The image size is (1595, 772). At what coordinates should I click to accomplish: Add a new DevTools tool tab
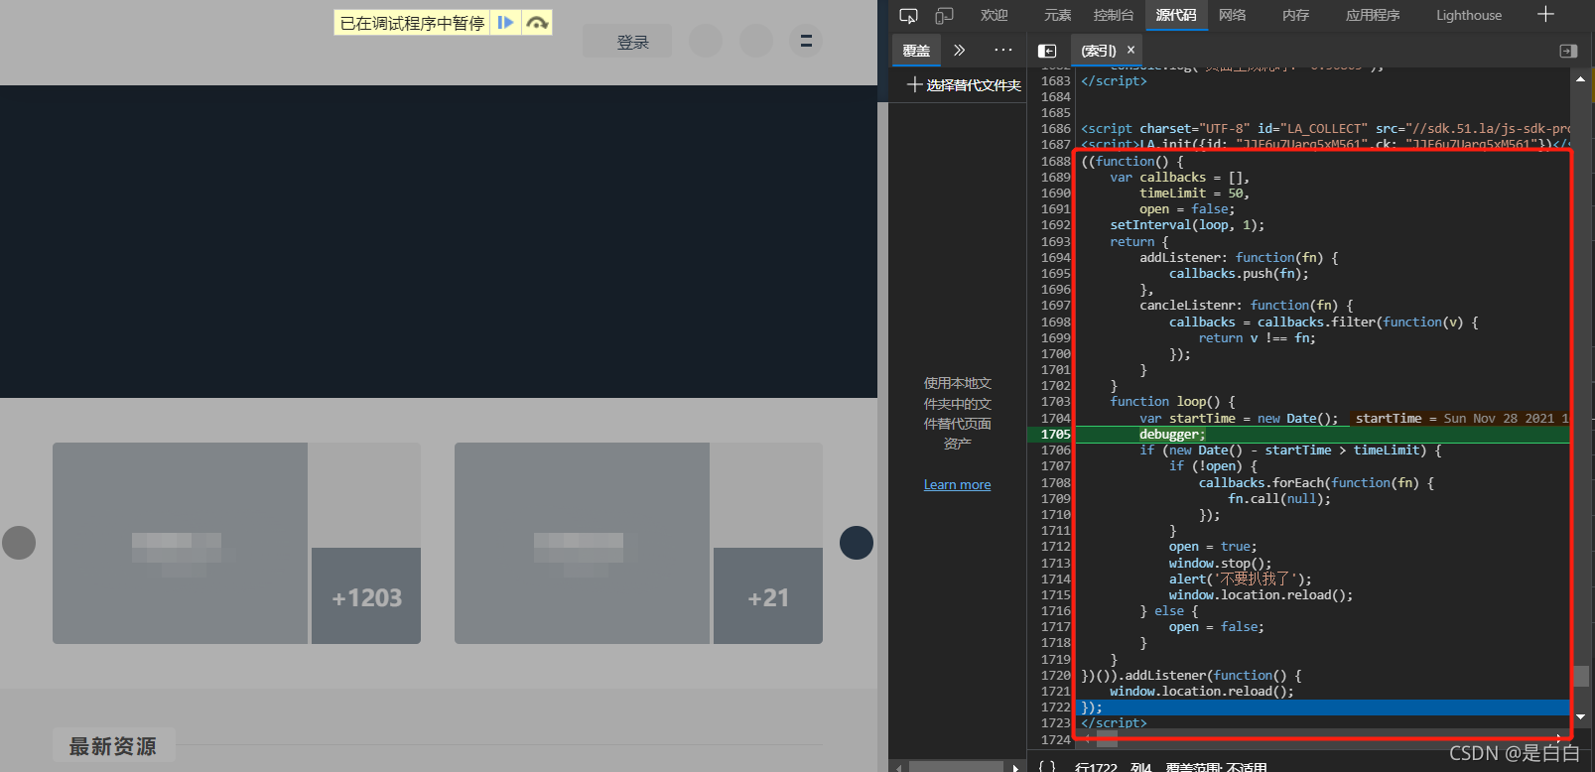(x=1545, y=14)
